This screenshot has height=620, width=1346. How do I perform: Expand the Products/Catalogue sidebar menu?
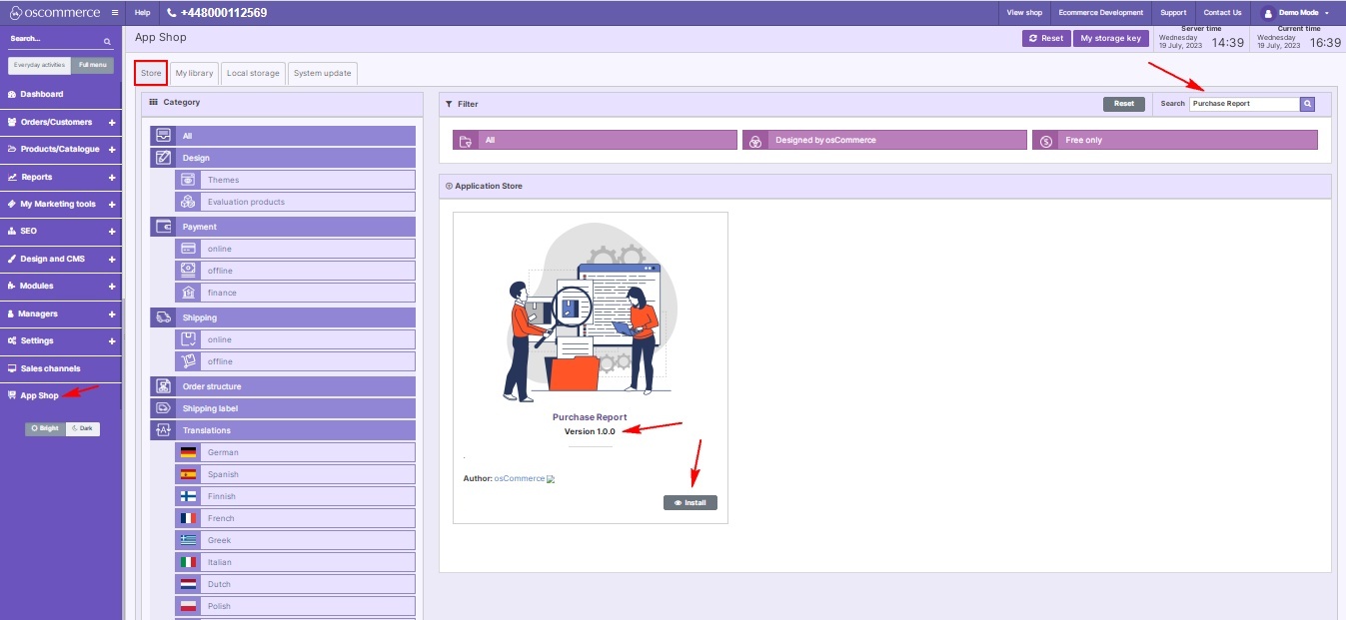112,150
